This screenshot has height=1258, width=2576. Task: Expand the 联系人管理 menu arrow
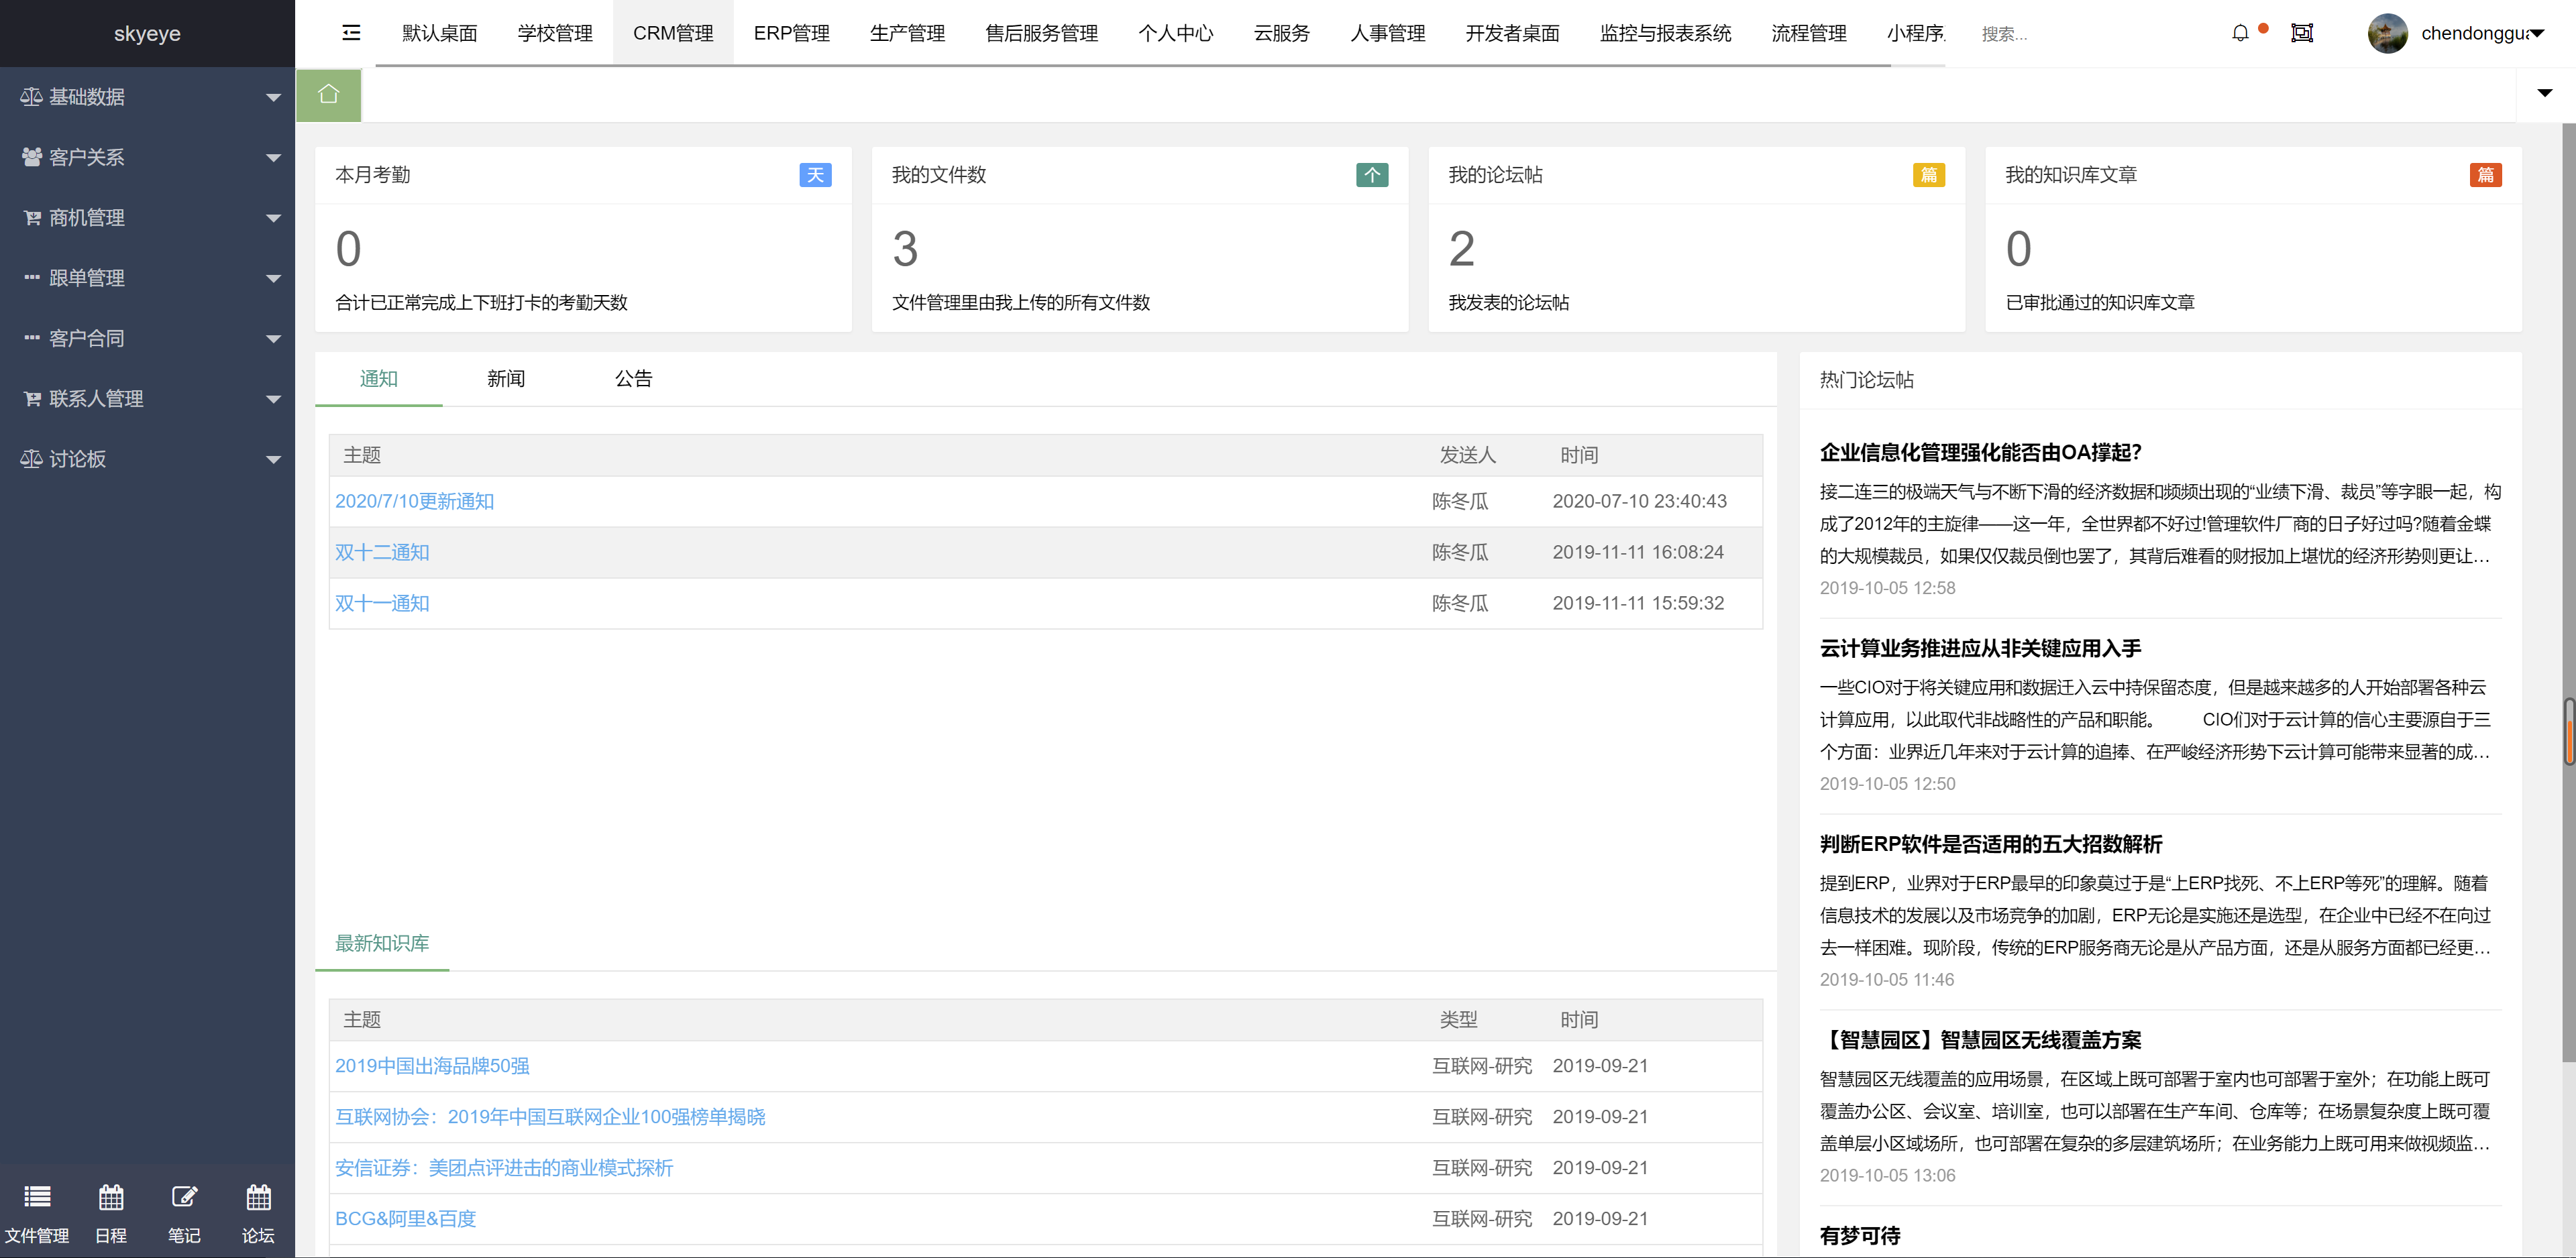[273, 400]
